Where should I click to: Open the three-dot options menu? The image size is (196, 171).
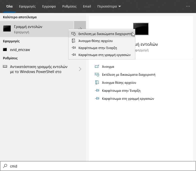[188, 6]
